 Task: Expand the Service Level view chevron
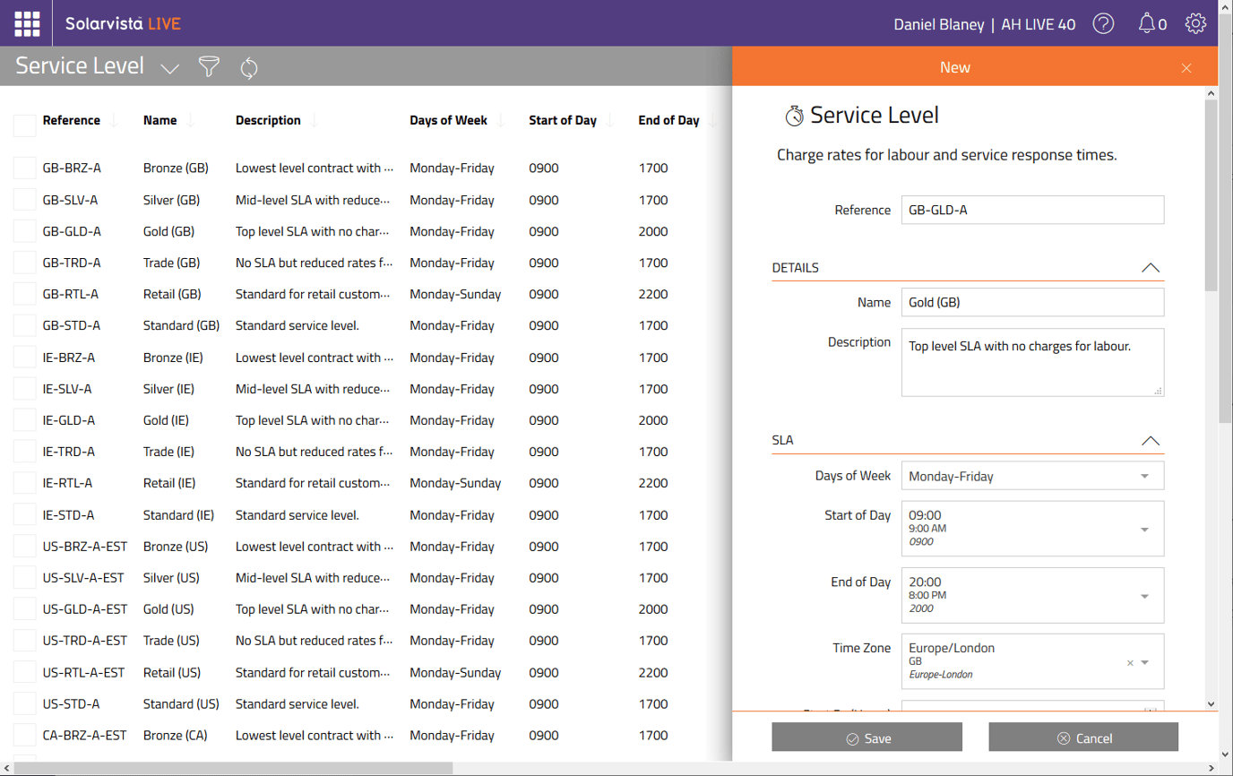(x=169, y=68)
